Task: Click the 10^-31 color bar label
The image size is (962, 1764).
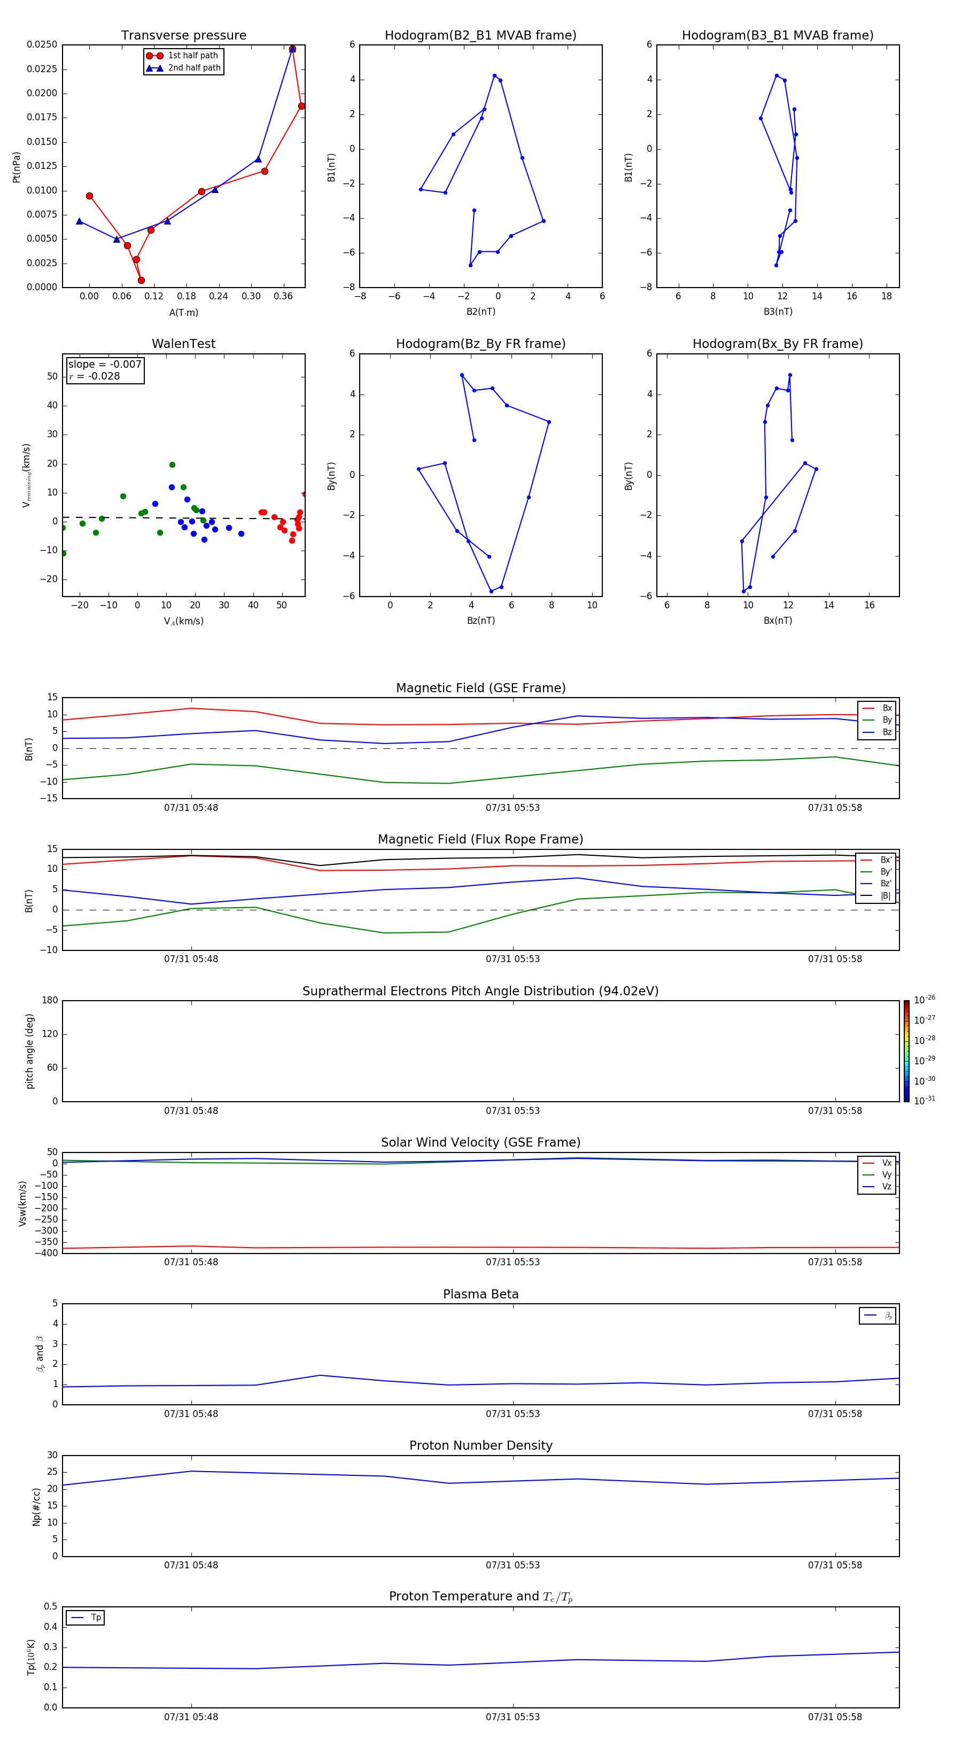Action: pos(925,1101)
